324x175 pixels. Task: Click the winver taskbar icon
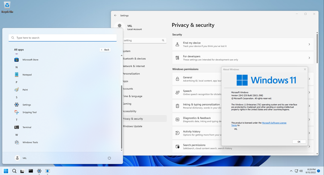pos(47,171)
